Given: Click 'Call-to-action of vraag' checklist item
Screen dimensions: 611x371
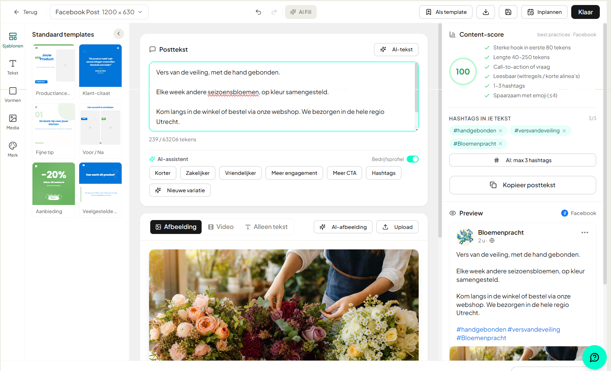Looking at the screenshot, I should coord(521,67).
